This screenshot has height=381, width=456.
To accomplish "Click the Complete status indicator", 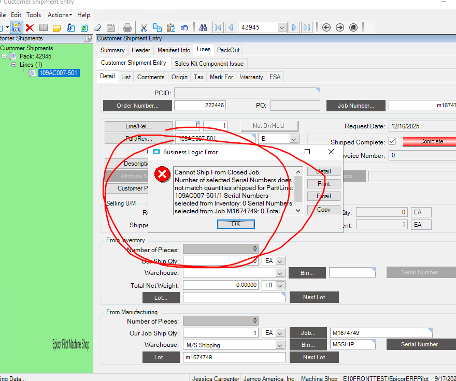I will pos(432,141).
